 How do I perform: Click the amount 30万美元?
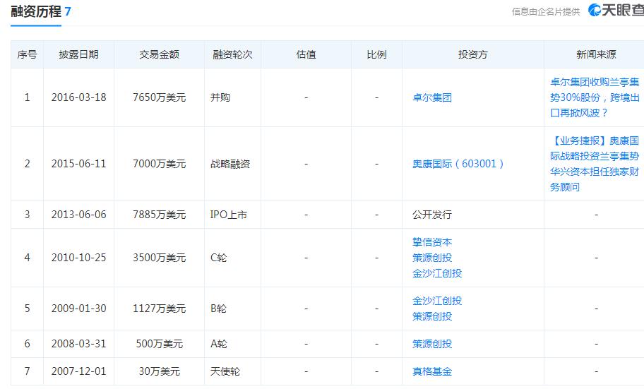tap(159, 371)
